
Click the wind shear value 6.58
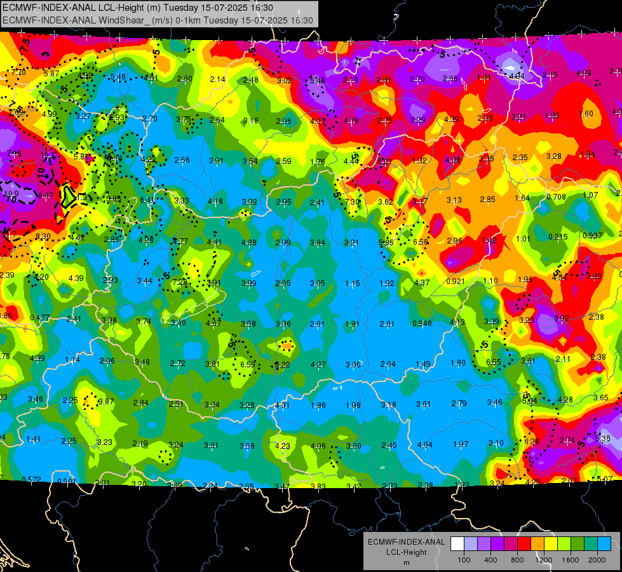pyautogui.click(x=421, y=242)
